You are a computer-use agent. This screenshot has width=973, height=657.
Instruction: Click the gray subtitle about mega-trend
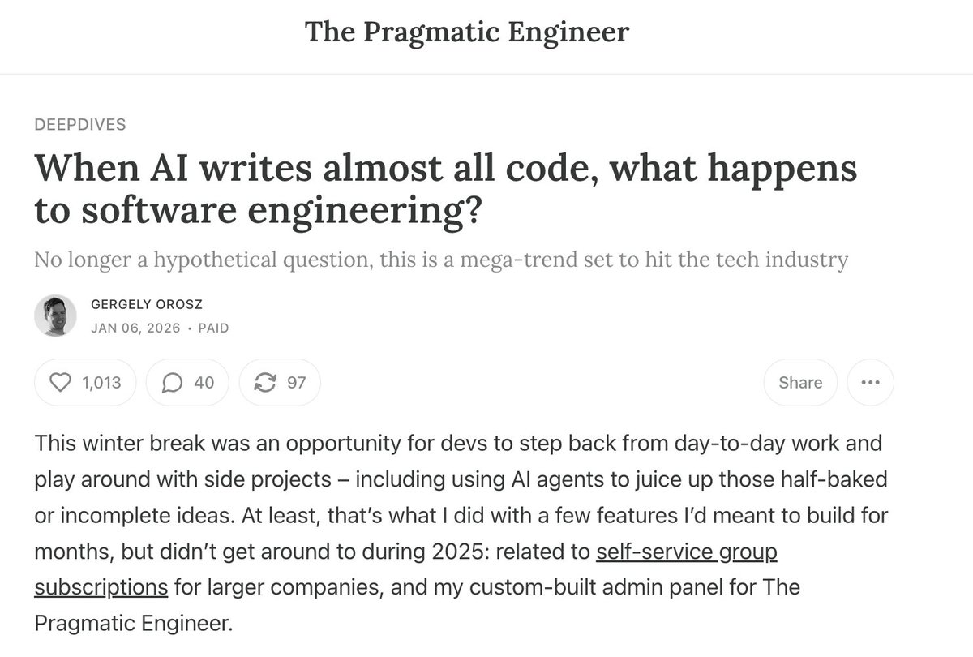coord(441,260)
